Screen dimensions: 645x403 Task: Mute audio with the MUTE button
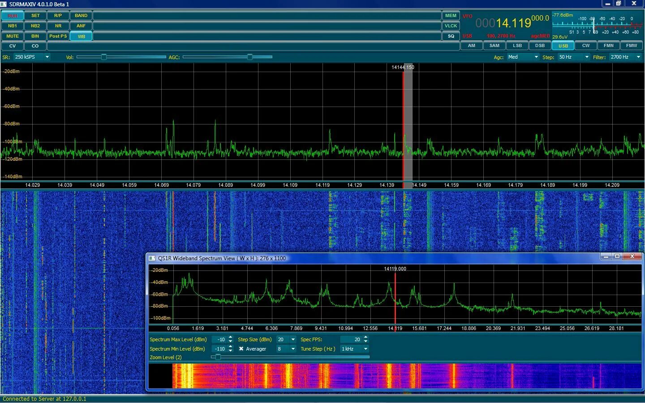[x=13, y=36]
